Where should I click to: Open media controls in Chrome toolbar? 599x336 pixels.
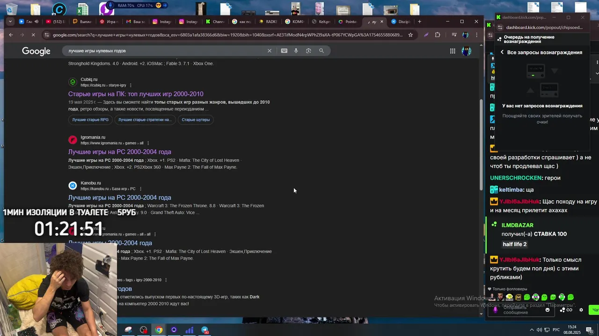point(454,35)
